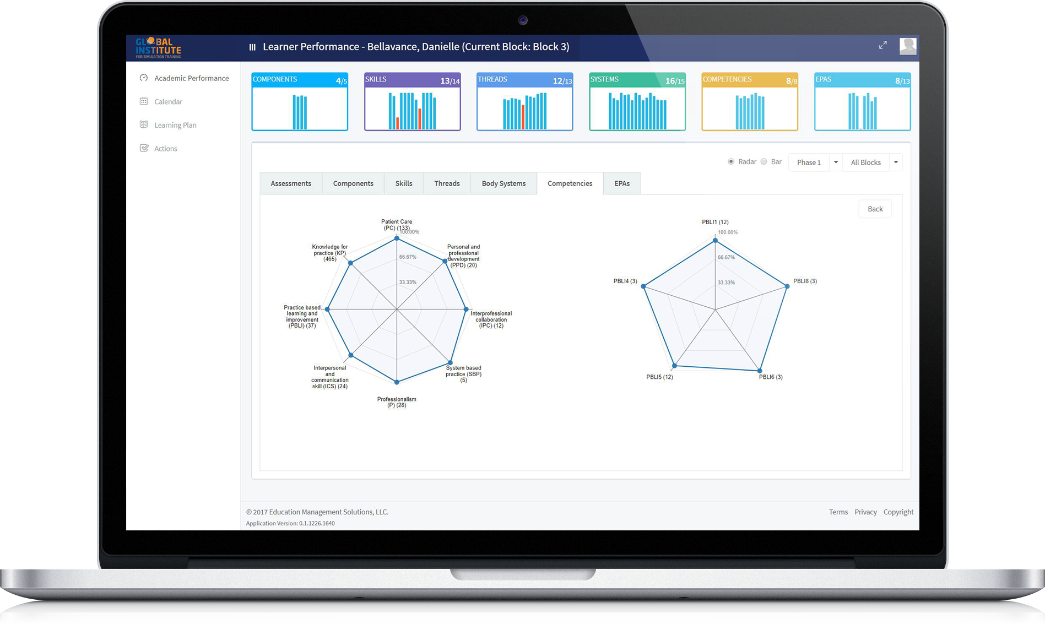Click the Academic Performance gauge icon

coord(144,78)
